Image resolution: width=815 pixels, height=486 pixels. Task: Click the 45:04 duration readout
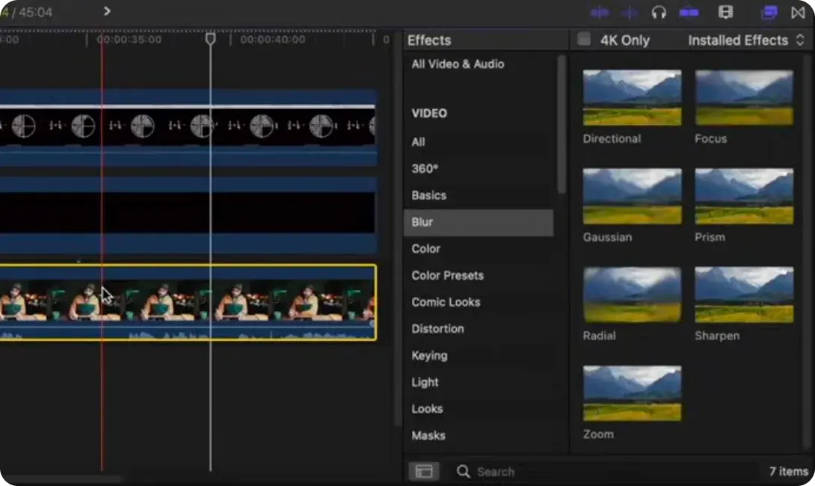click(35, 12)
